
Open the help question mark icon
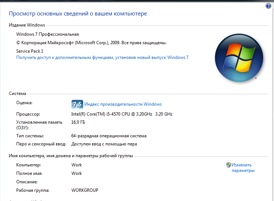click(268, 6)
